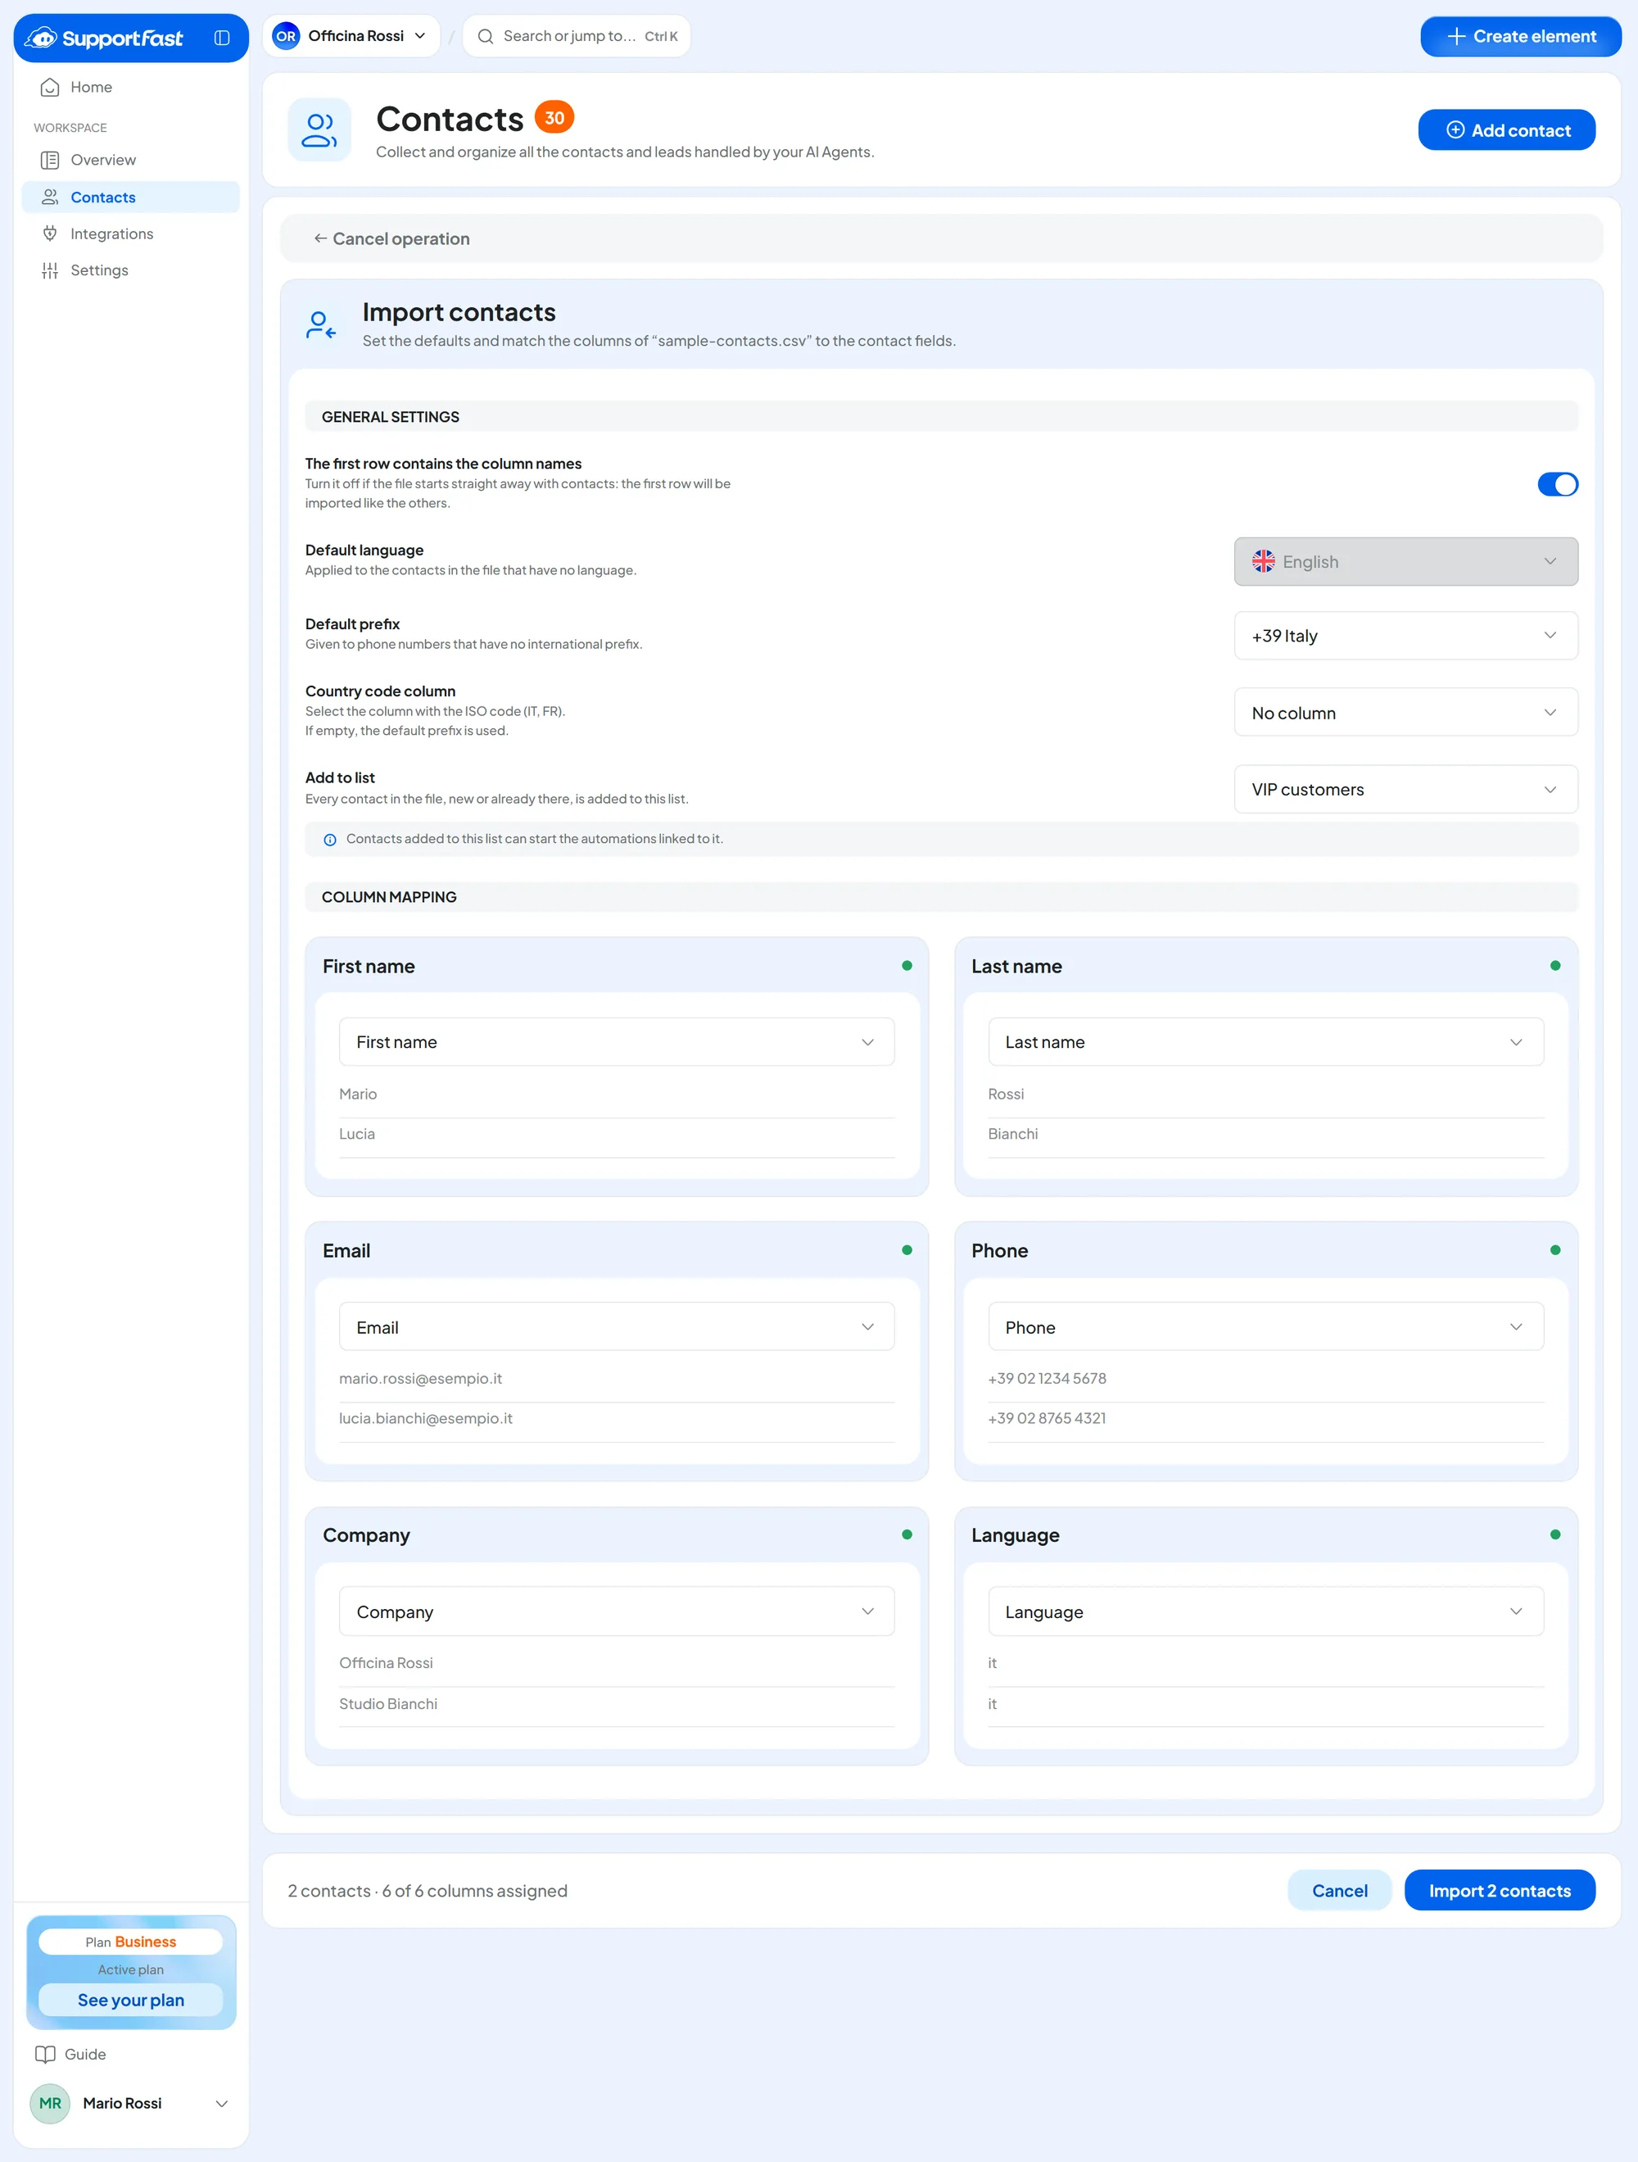
Task: Click the Integrations plug icon
Action: pyautogui.click(x=50, y=233)
